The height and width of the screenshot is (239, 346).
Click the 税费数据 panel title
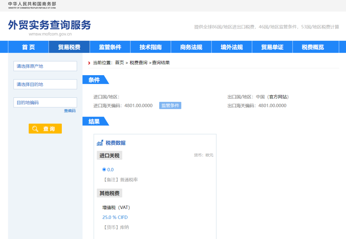point(116,143)
